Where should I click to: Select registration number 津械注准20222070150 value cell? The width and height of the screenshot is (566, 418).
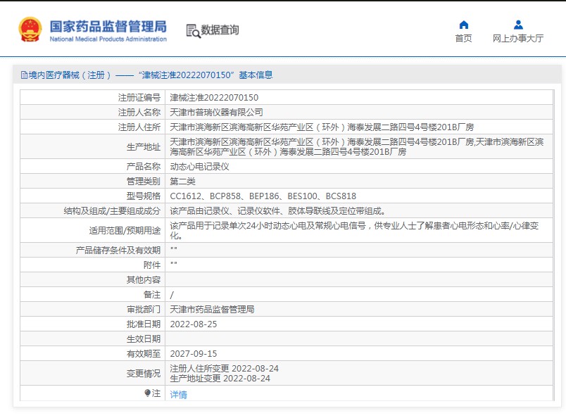pos(214,97)
